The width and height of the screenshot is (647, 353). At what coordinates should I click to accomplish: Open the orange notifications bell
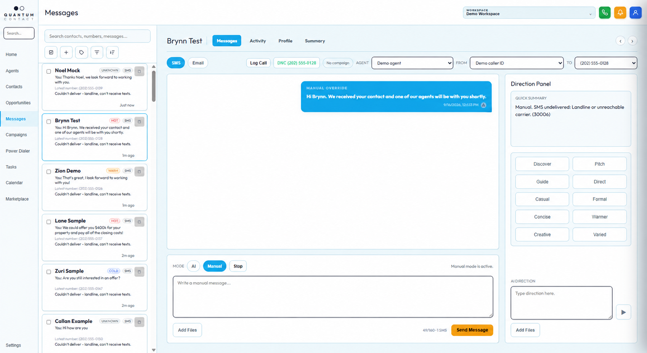click(620, 13)
